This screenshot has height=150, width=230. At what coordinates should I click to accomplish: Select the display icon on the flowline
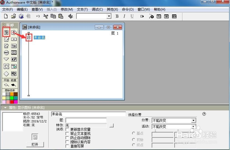(x=29, y=37)
